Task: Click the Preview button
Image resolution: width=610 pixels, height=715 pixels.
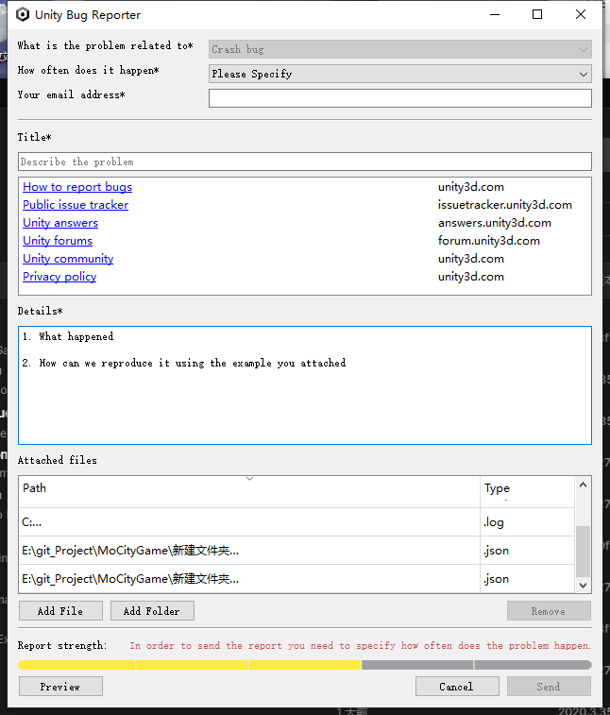Action: pyautogui.click(x=60, y=687)
